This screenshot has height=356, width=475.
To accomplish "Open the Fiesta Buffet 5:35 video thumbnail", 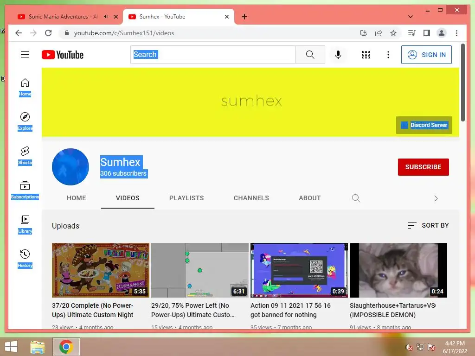I will click(x=101, y=270).
